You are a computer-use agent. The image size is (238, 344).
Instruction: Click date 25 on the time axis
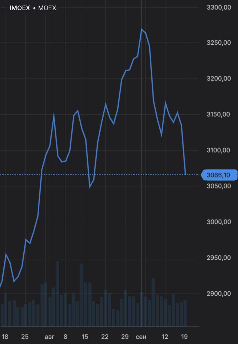[25, 337]
